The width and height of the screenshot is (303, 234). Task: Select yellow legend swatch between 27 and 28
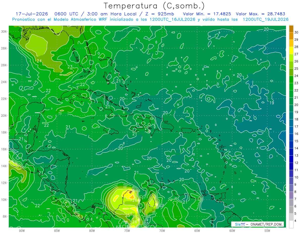291,50
